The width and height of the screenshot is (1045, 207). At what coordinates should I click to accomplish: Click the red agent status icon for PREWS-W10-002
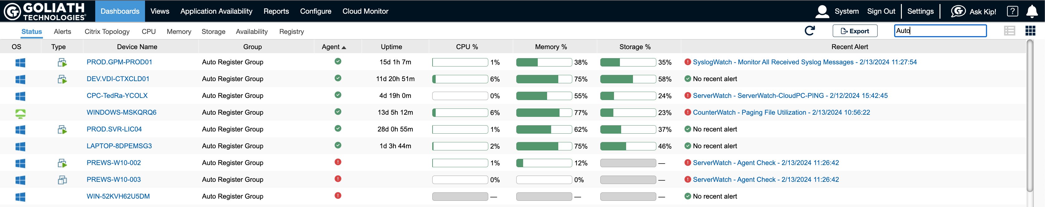pos(338,163)
